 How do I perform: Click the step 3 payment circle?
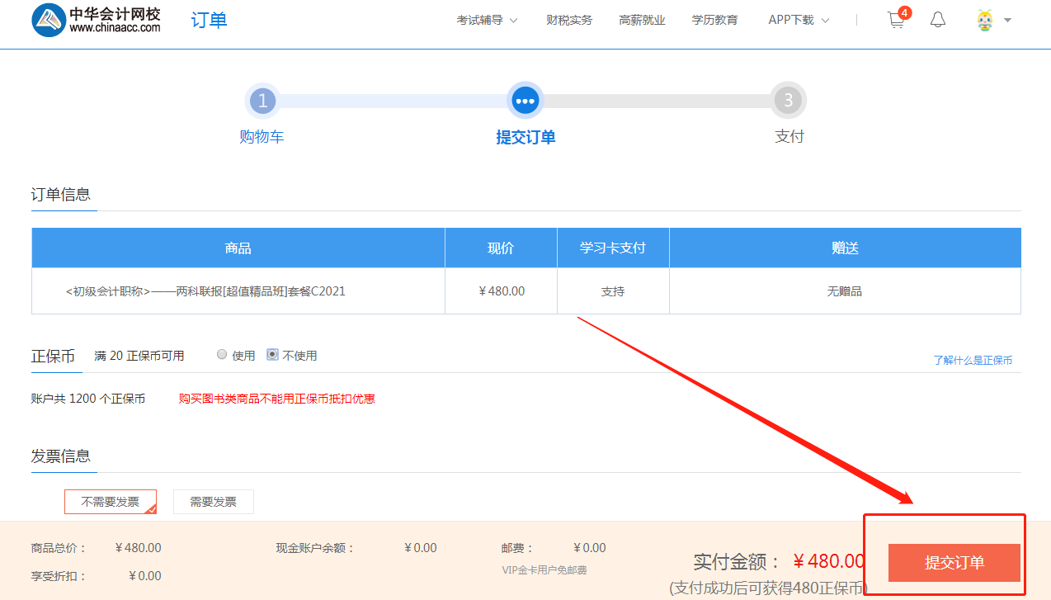788,102
